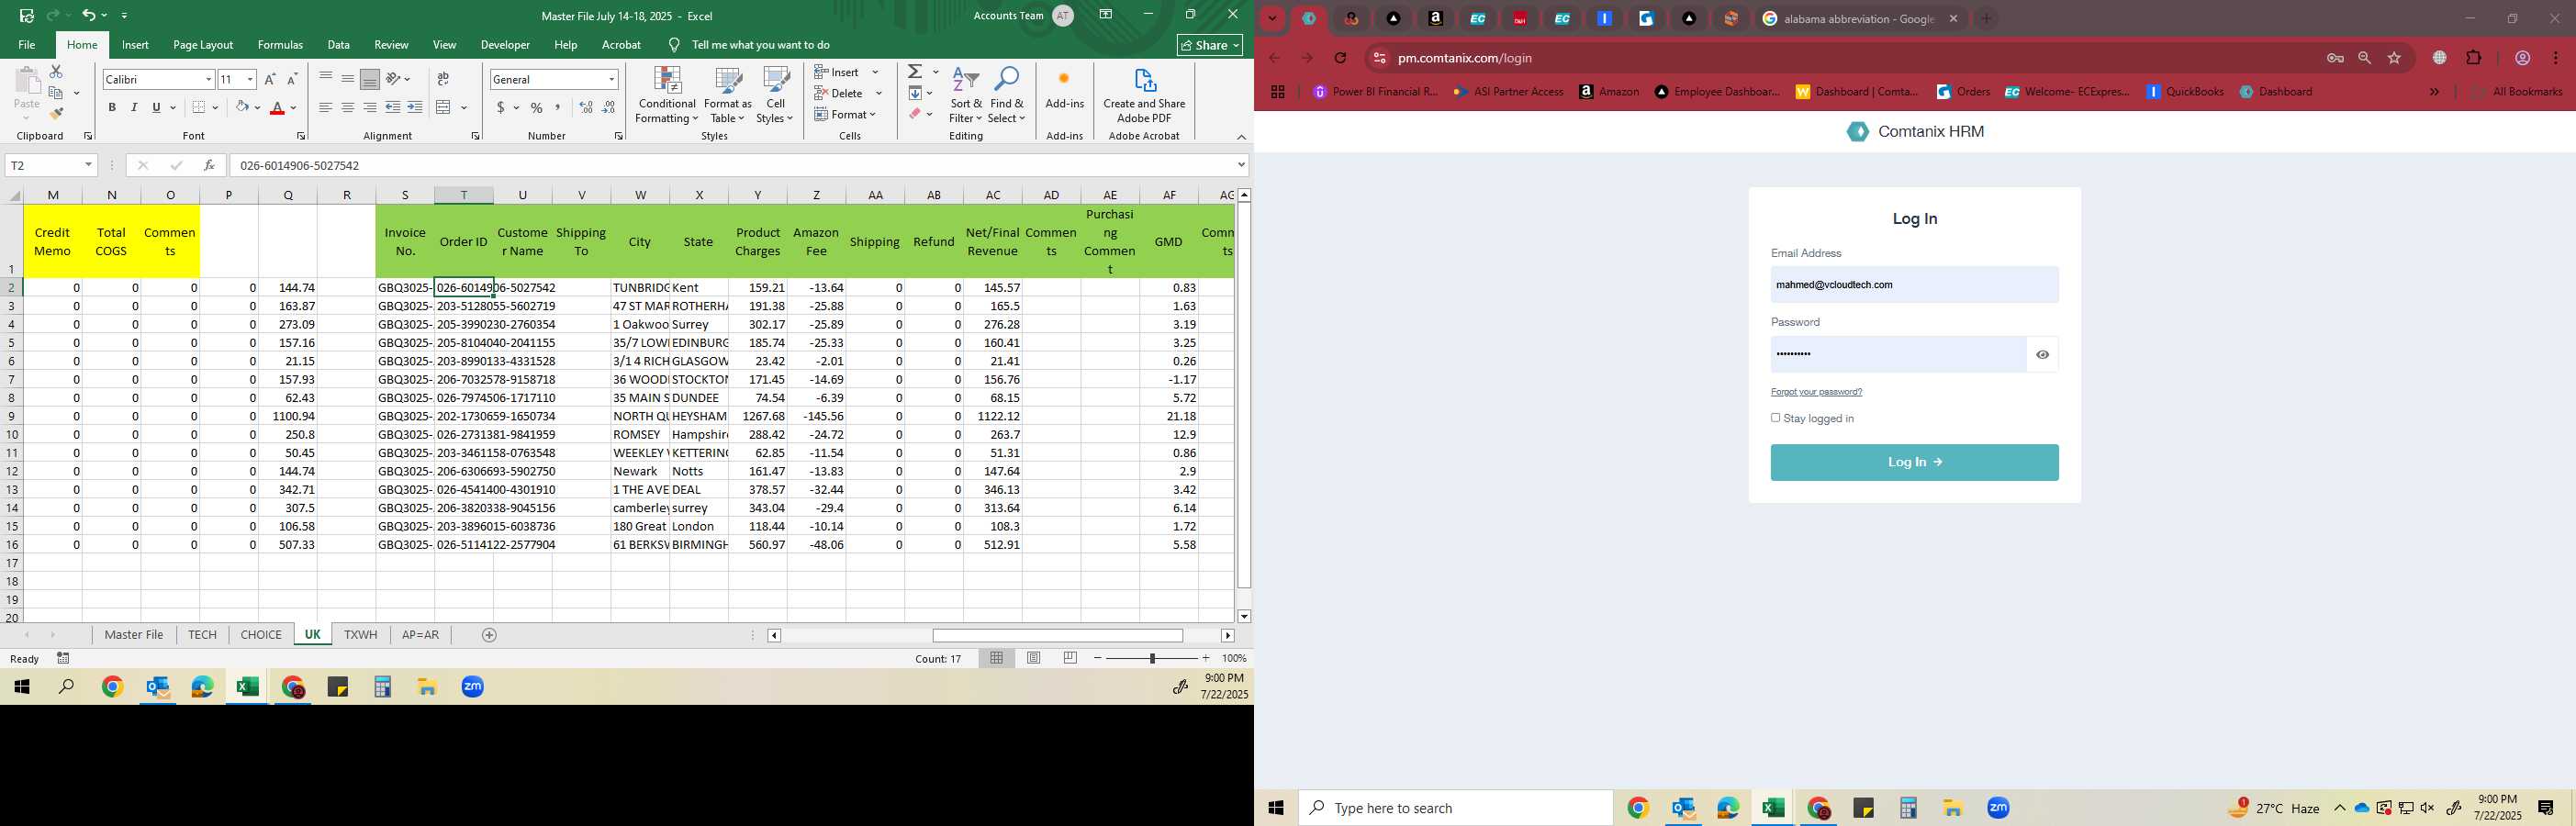
Task: Click the zoom slider in Excel status bar
Action: click(1152, 658)
